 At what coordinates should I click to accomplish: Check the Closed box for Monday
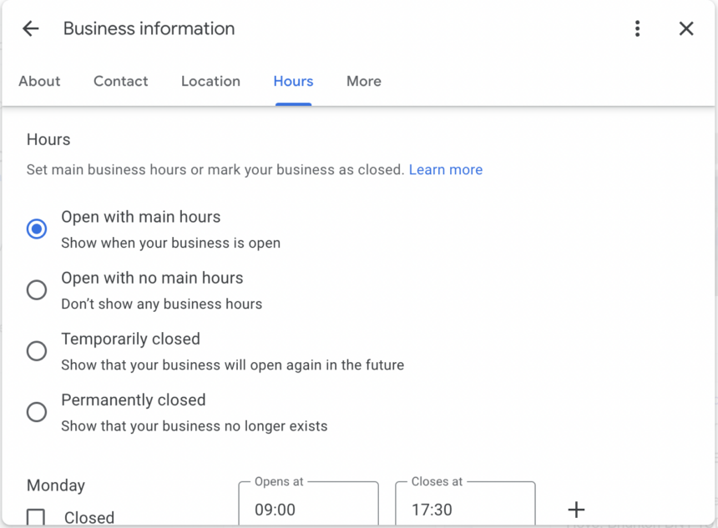tap(37, 517)
